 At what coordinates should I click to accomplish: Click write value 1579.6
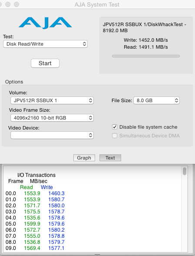click(x=56, y=224)
